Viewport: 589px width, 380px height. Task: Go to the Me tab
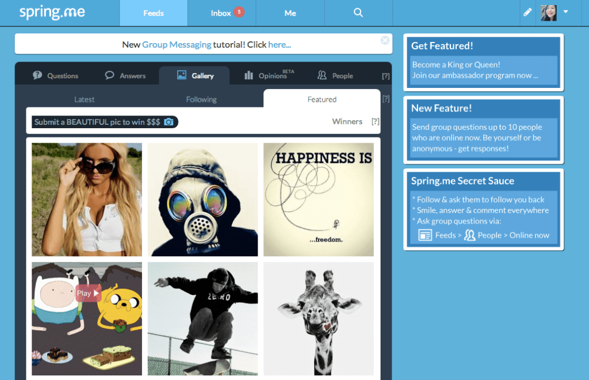[290, 13]
